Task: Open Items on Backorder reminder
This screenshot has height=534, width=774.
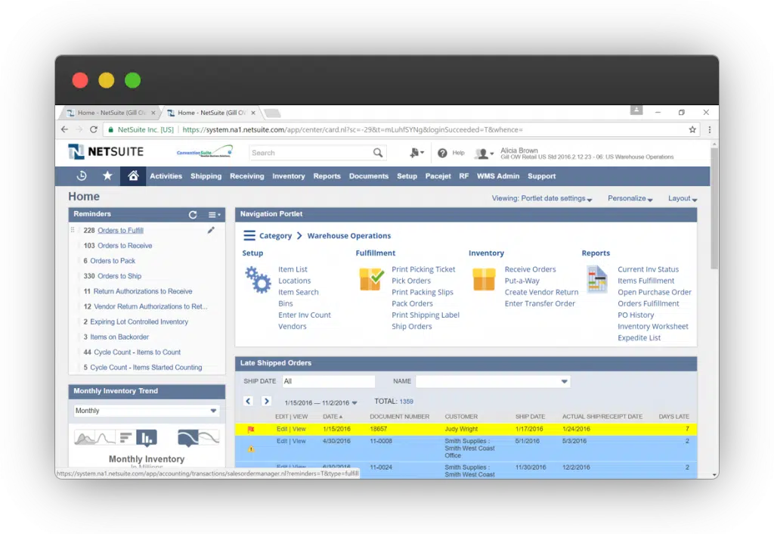Action: [119, 337]
